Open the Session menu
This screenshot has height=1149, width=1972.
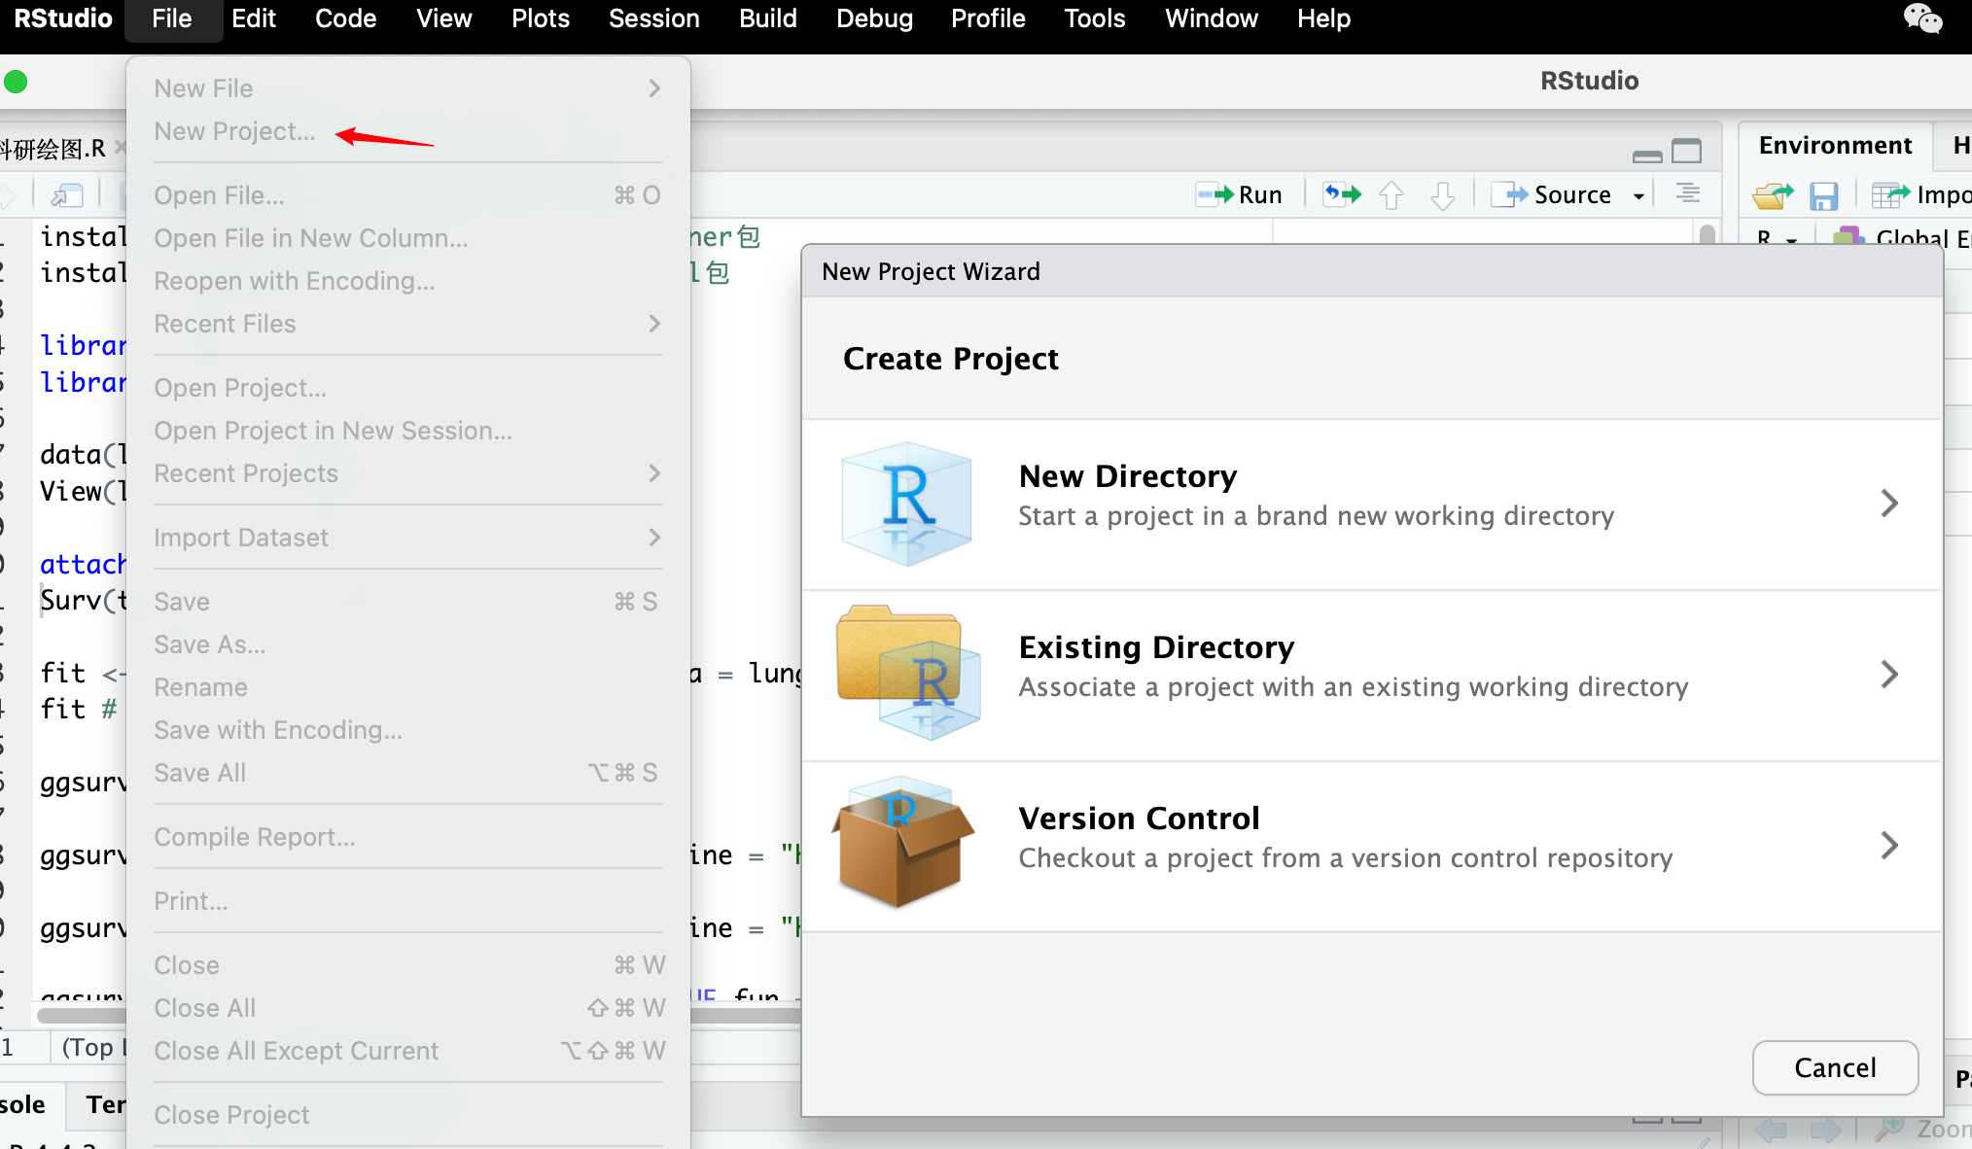[653, 18]
